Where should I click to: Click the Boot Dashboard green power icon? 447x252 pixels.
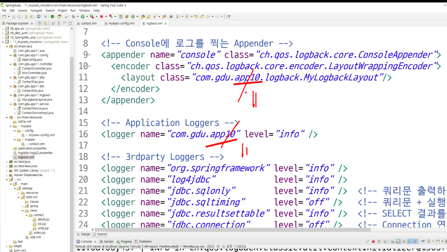coord(52,16)
